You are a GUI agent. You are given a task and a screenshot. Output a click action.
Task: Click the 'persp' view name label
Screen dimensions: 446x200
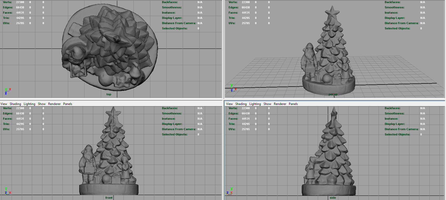pyautogui.click(x=333, y=94)
